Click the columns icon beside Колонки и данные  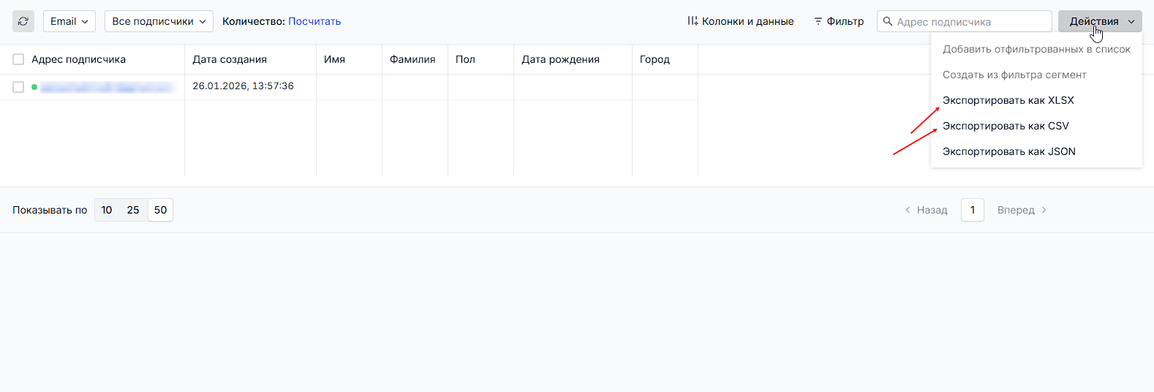click(x=692, y=21)
